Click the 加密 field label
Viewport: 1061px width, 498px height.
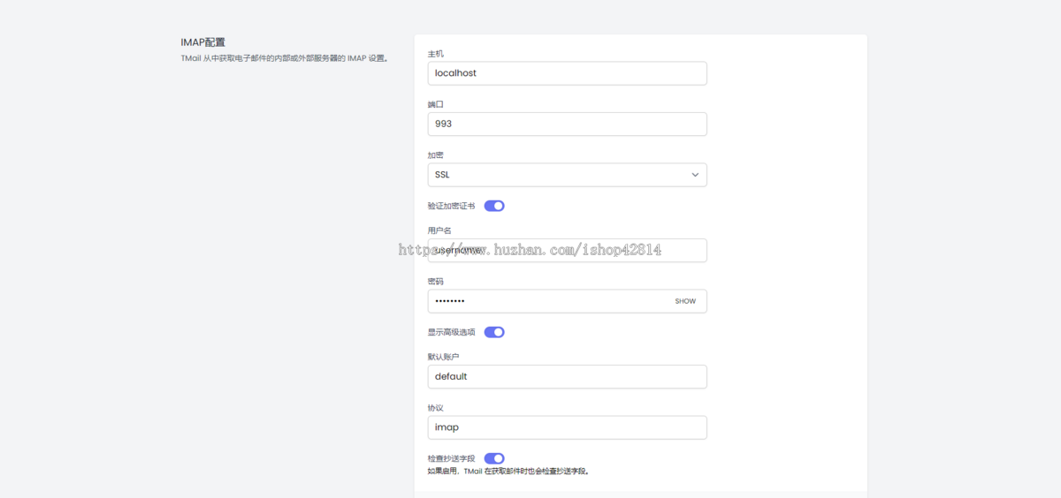pos(436,155)
